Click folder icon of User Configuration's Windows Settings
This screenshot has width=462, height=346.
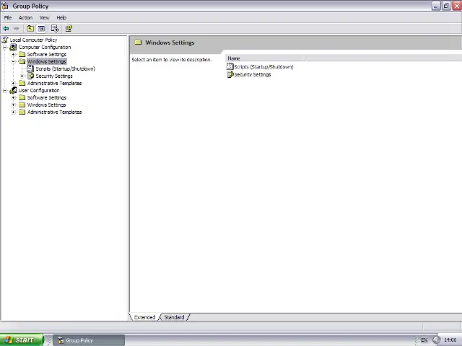pyautogui.click(x=22, y=105)
